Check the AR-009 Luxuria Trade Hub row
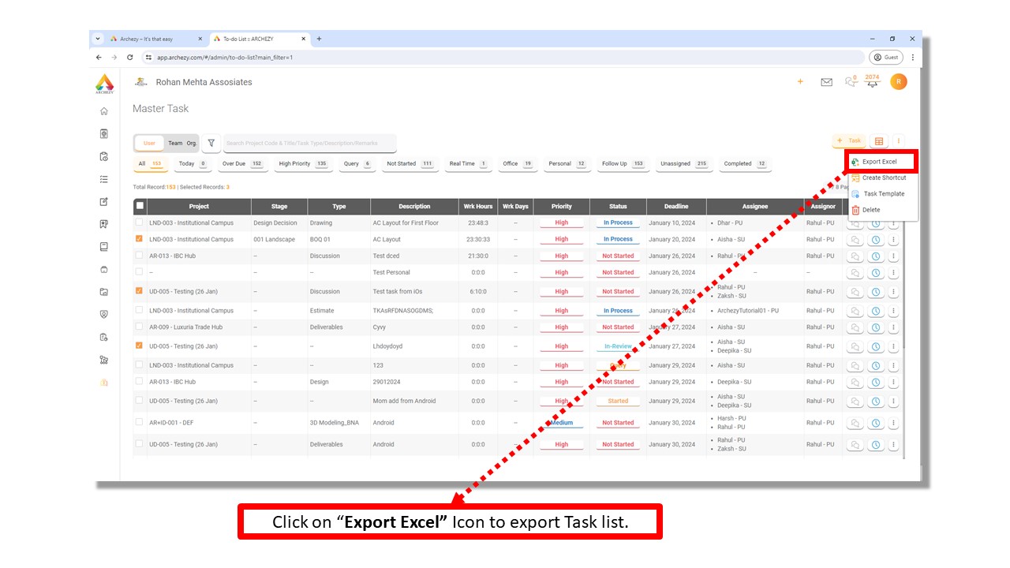 140,327
